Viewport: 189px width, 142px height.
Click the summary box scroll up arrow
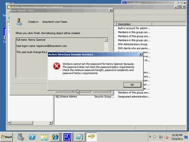click(106, 40)
